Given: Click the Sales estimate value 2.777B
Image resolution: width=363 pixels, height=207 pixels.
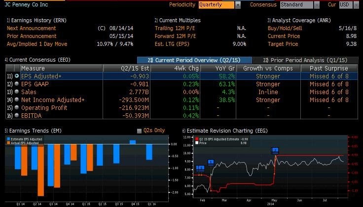Looking at the screenshot, I should pyautogui.click(x=139, y=92).
